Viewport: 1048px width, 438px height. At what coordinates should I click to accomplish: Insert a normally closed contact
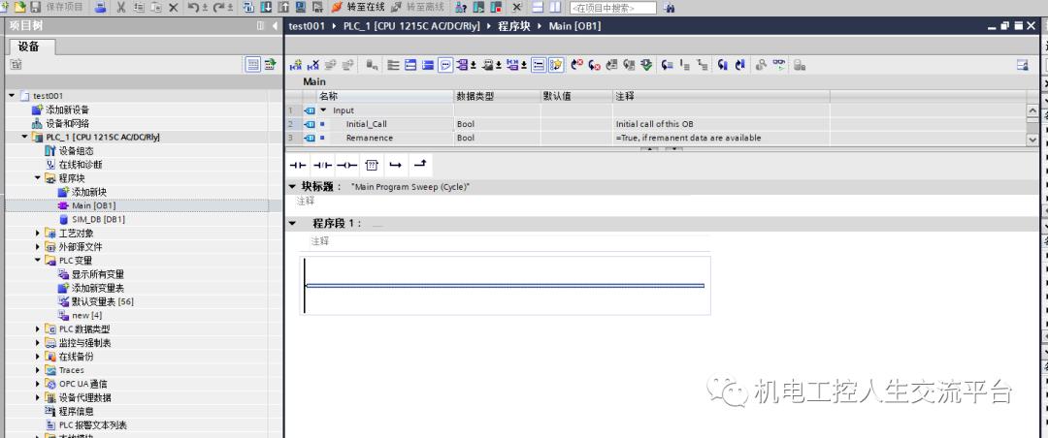click(323, 165)
